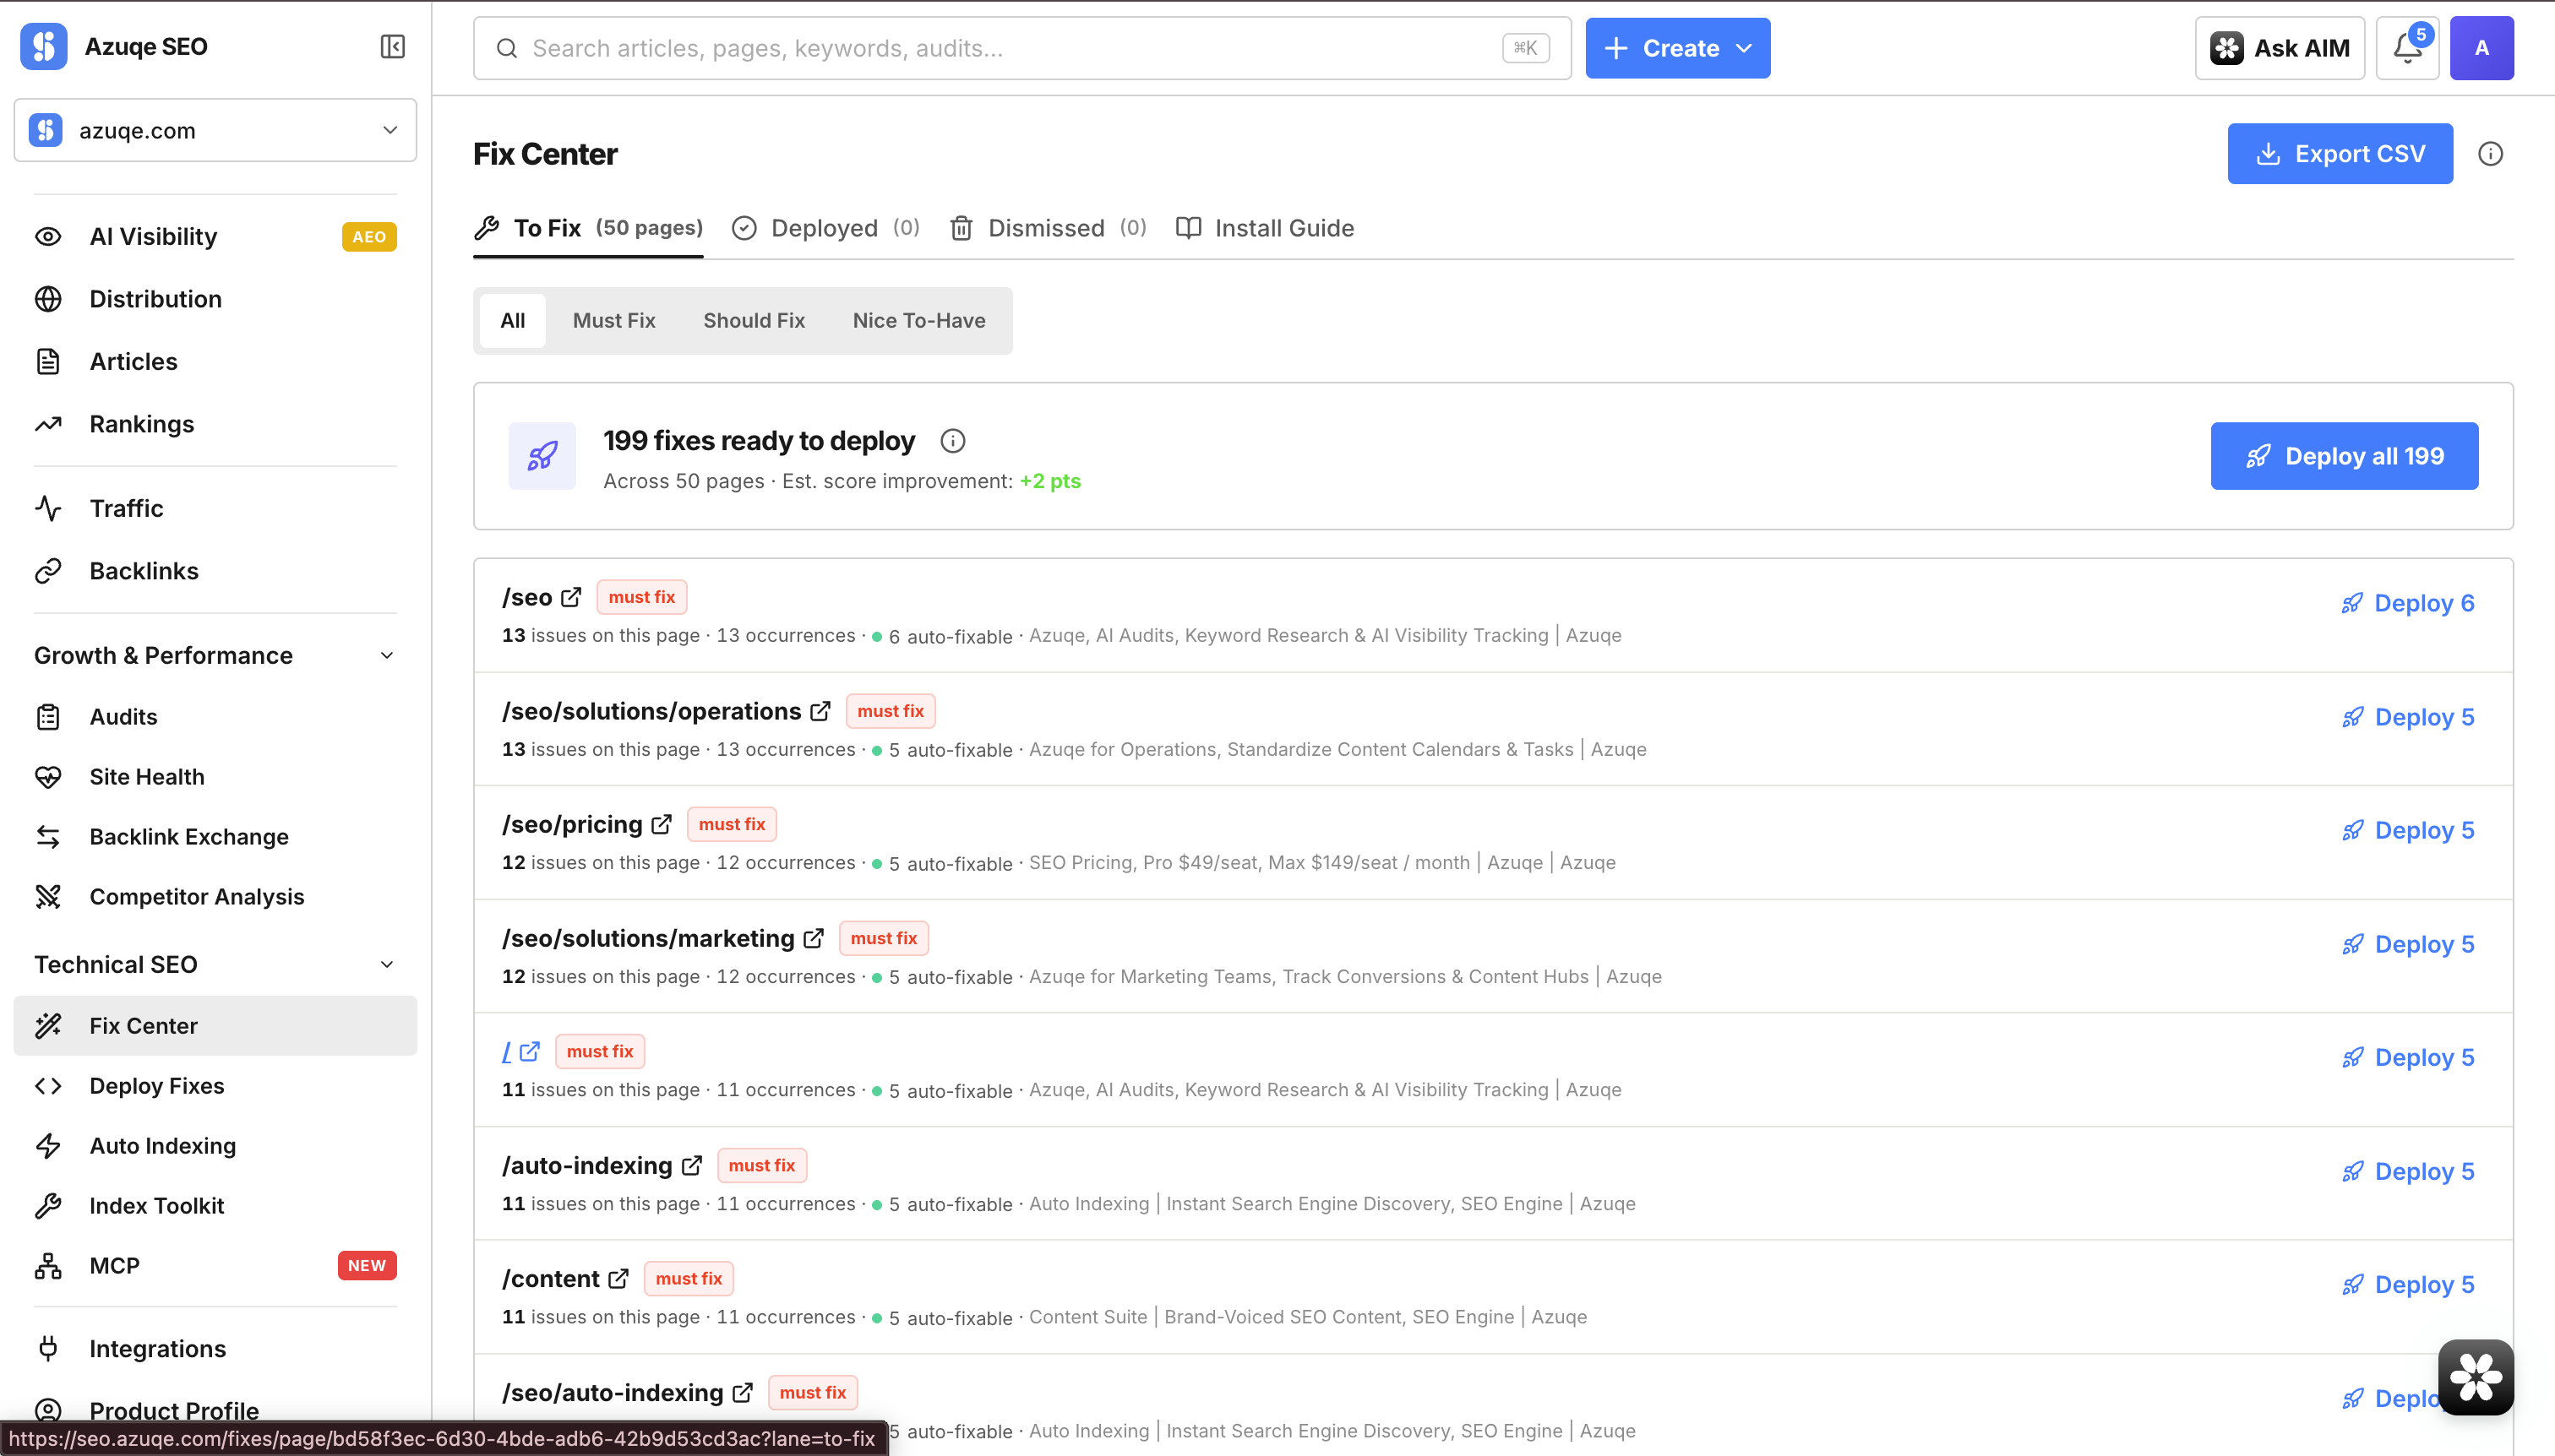
Task: Click the +2 pts score improvement text
Action: tap(1050, 482)
